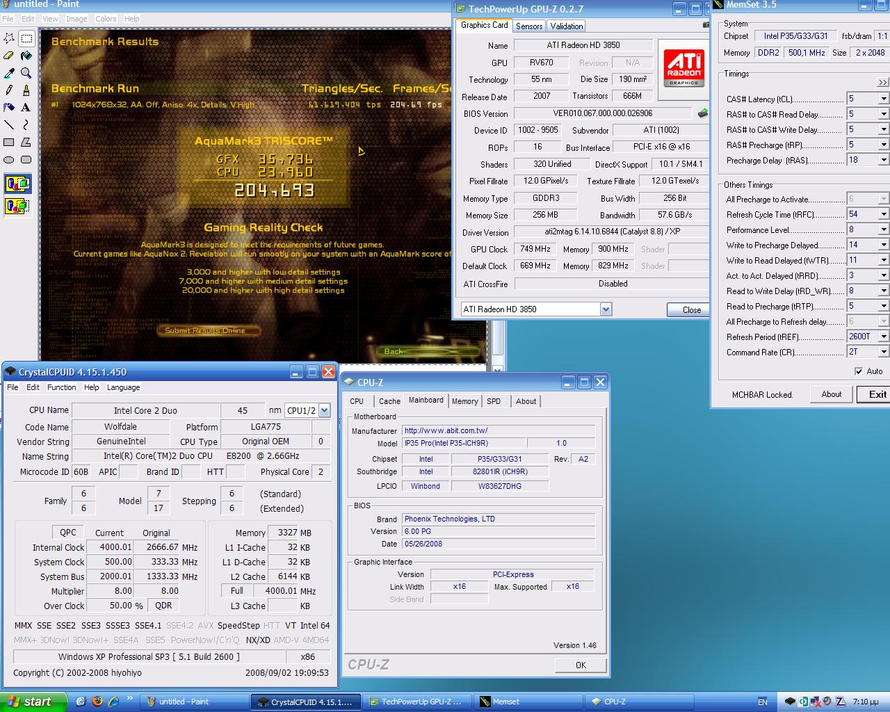Select transparent selection mode in Paint

coord(17,206)
